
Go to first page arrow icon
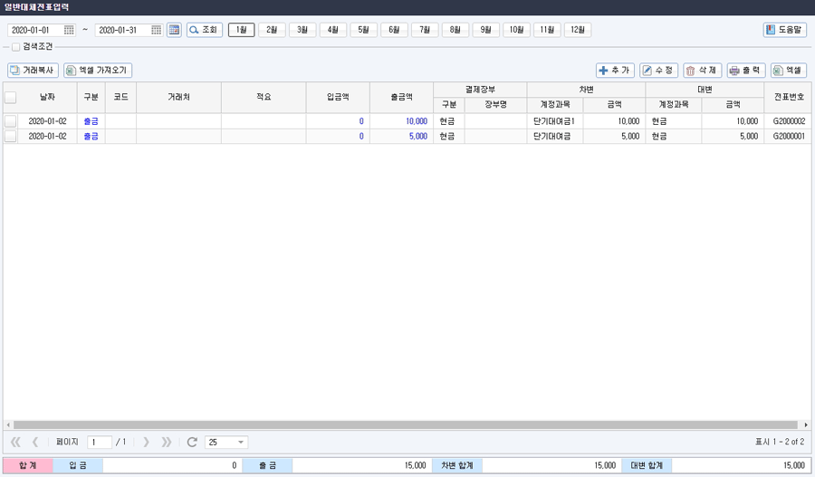[15, 443]
